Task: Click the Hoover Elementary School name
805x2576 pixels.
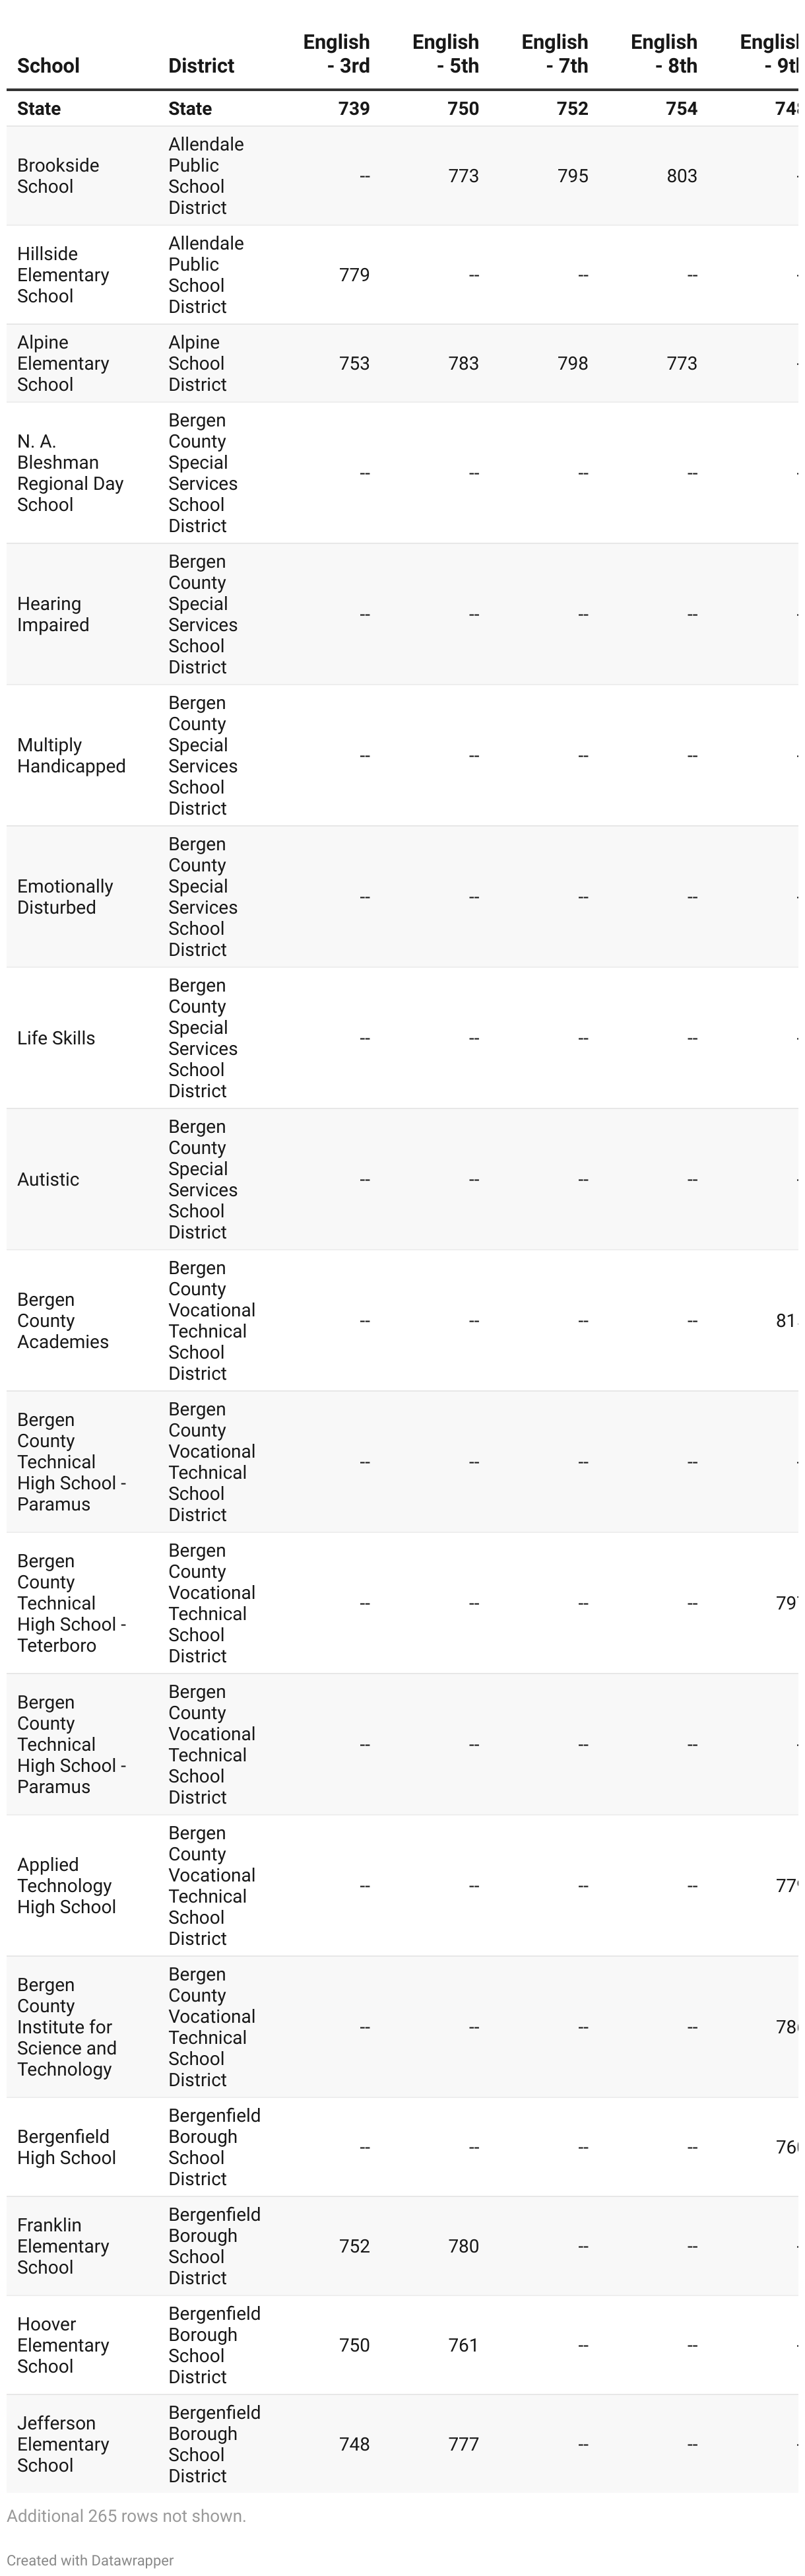Action: 63,2345
